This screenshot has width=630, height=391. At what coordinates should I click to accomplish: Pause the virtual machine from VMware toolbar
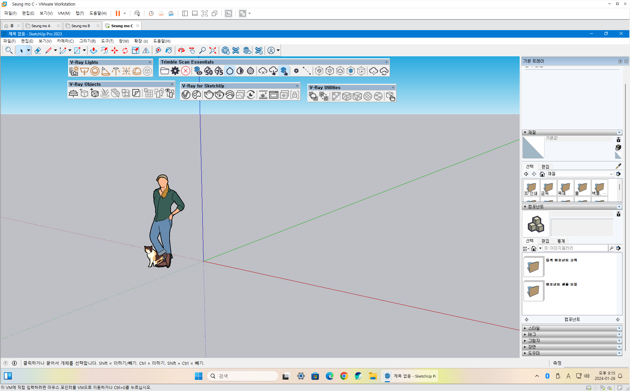[x=118, y=13]
